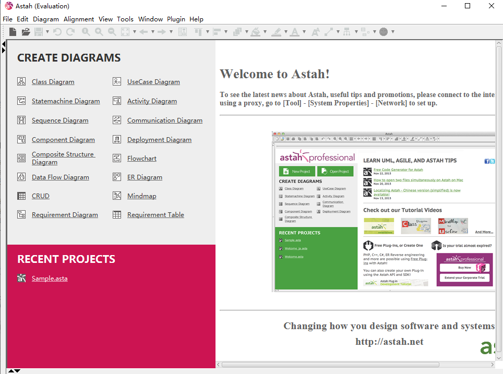Viewport: 503px width, 374px height.
Task: Click the Class Diagram icon
Action: coord(21,81)
